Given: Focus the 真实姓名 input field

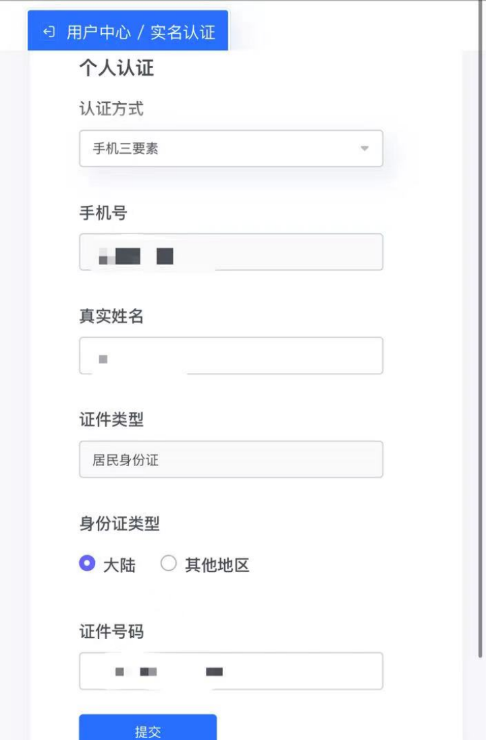Looking at the screenshot, I should point(231,355).
